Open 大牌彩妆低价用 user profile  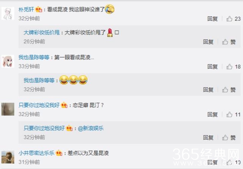41,33
